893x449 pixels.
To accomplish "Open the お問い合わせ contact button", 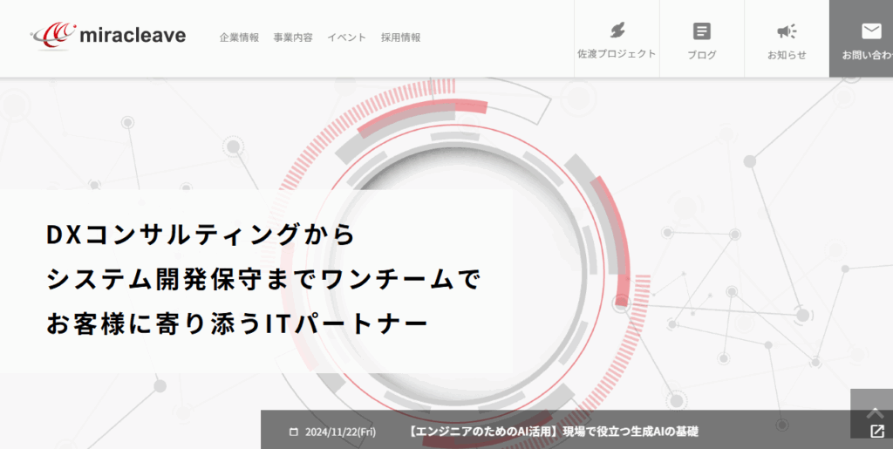I will [861, 38].
